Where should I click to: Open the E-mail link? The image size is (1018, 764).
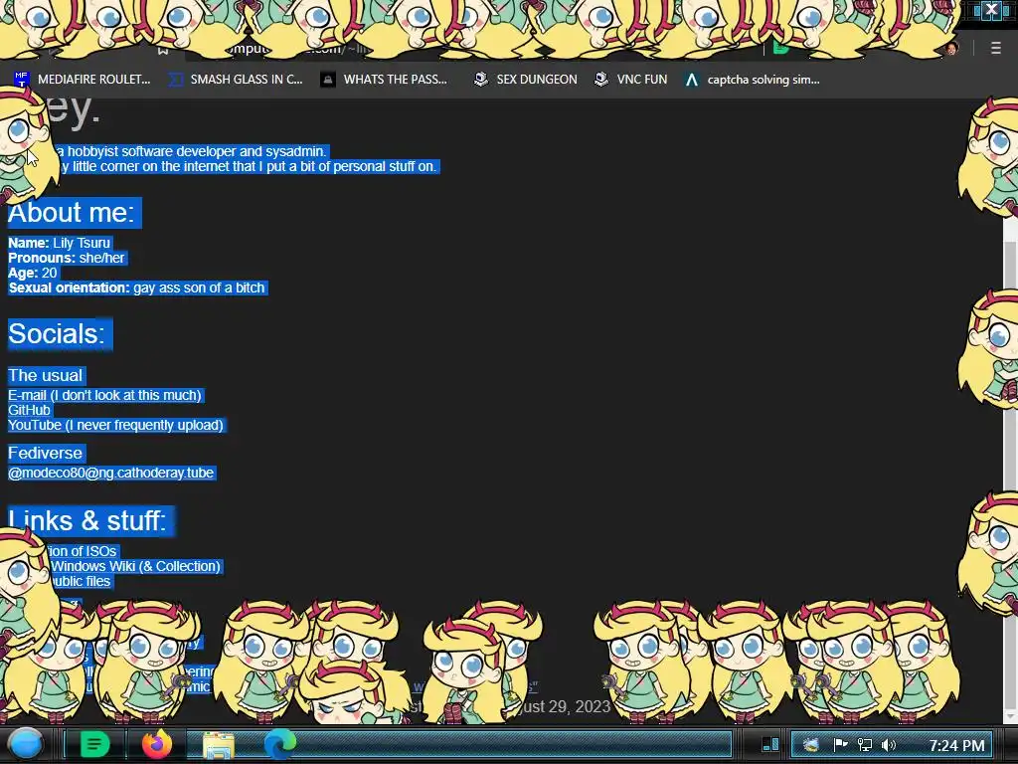(x=104, y=395)
